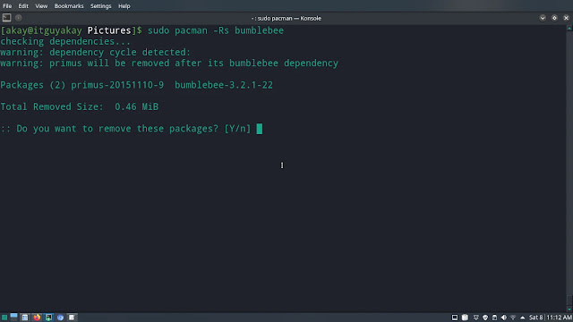The width and height of the screenshot is (573, 322).
Task: Click the display tray icon
Action: pyautogui.click(x=455, y=318)
